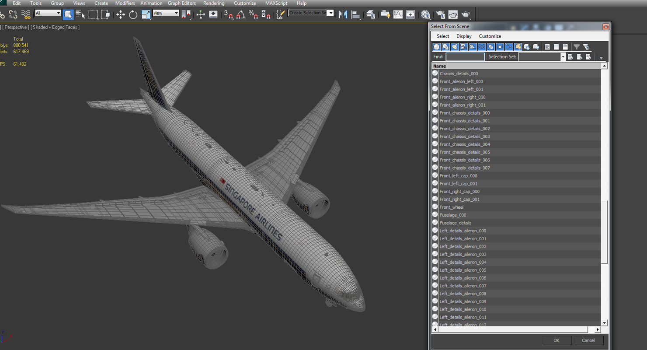
Task: Open the selection filter All dropdown
Action: click(x=48, y=13)
